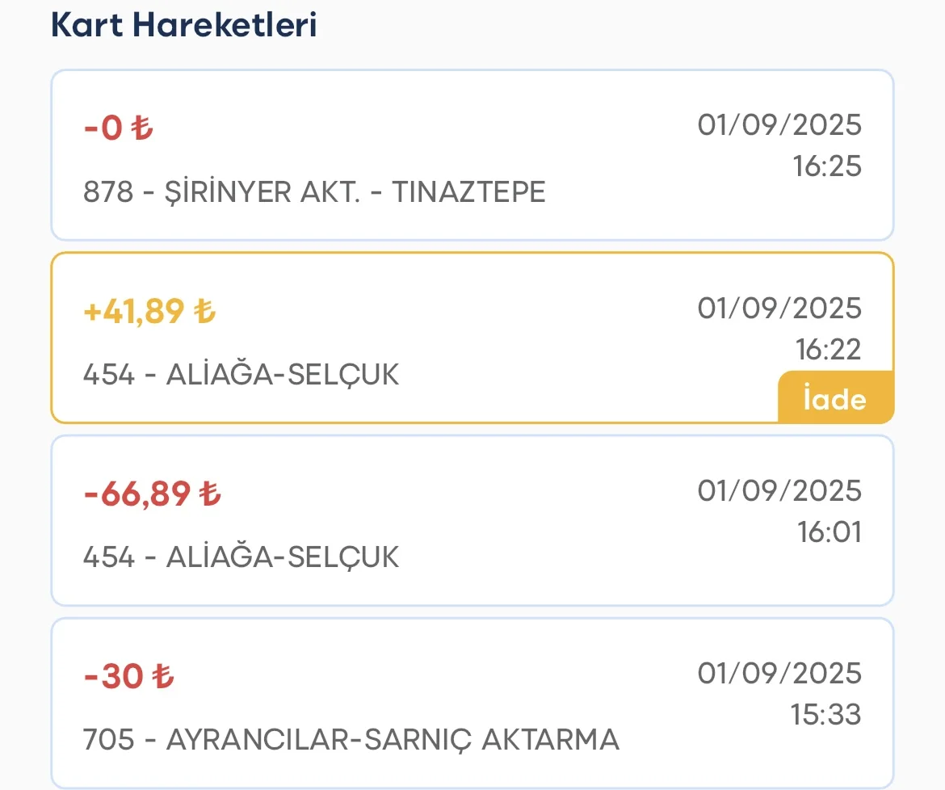Tap the +41,89 ₺ refund amount
This screenshot has width=945, height=790.
pos(149,310)
